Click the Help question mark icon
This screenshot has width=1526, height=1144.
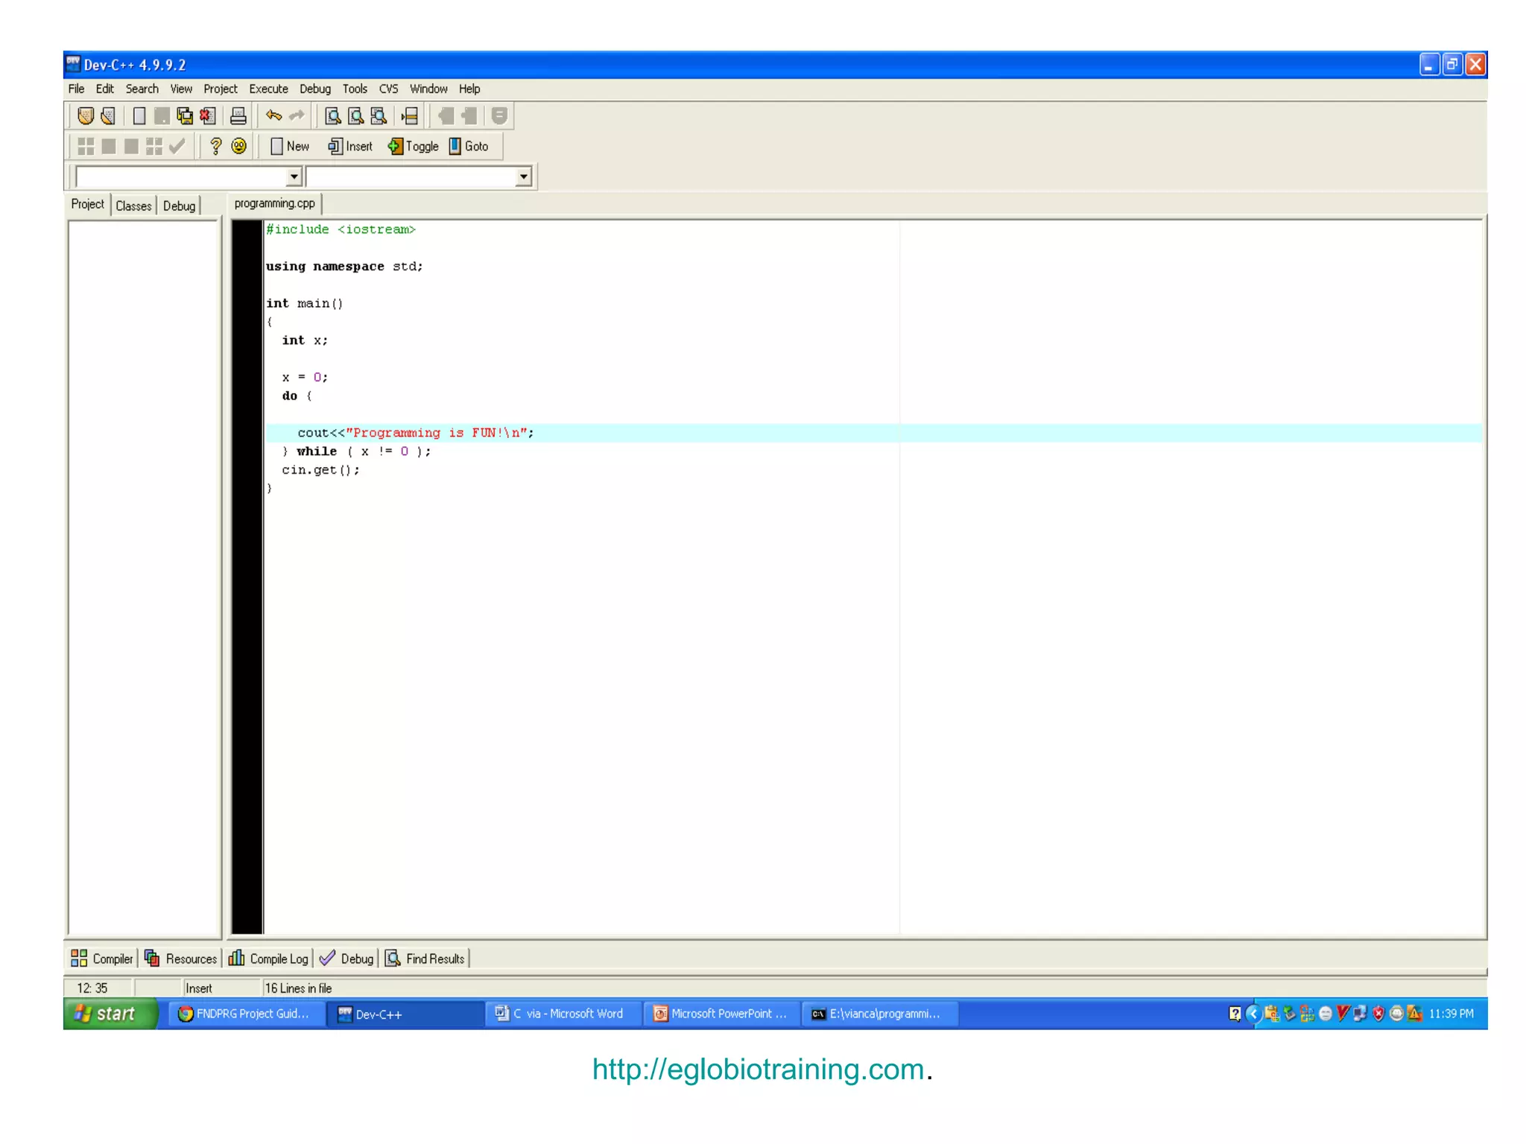click(215, 147)
